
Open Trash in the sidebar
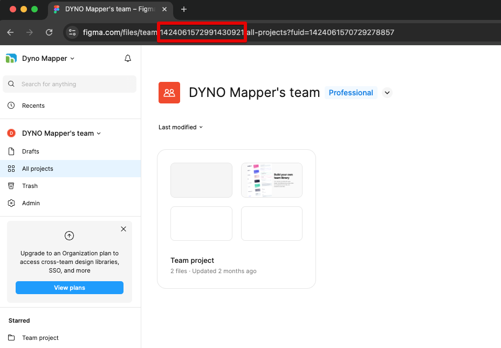pos(30,186)
